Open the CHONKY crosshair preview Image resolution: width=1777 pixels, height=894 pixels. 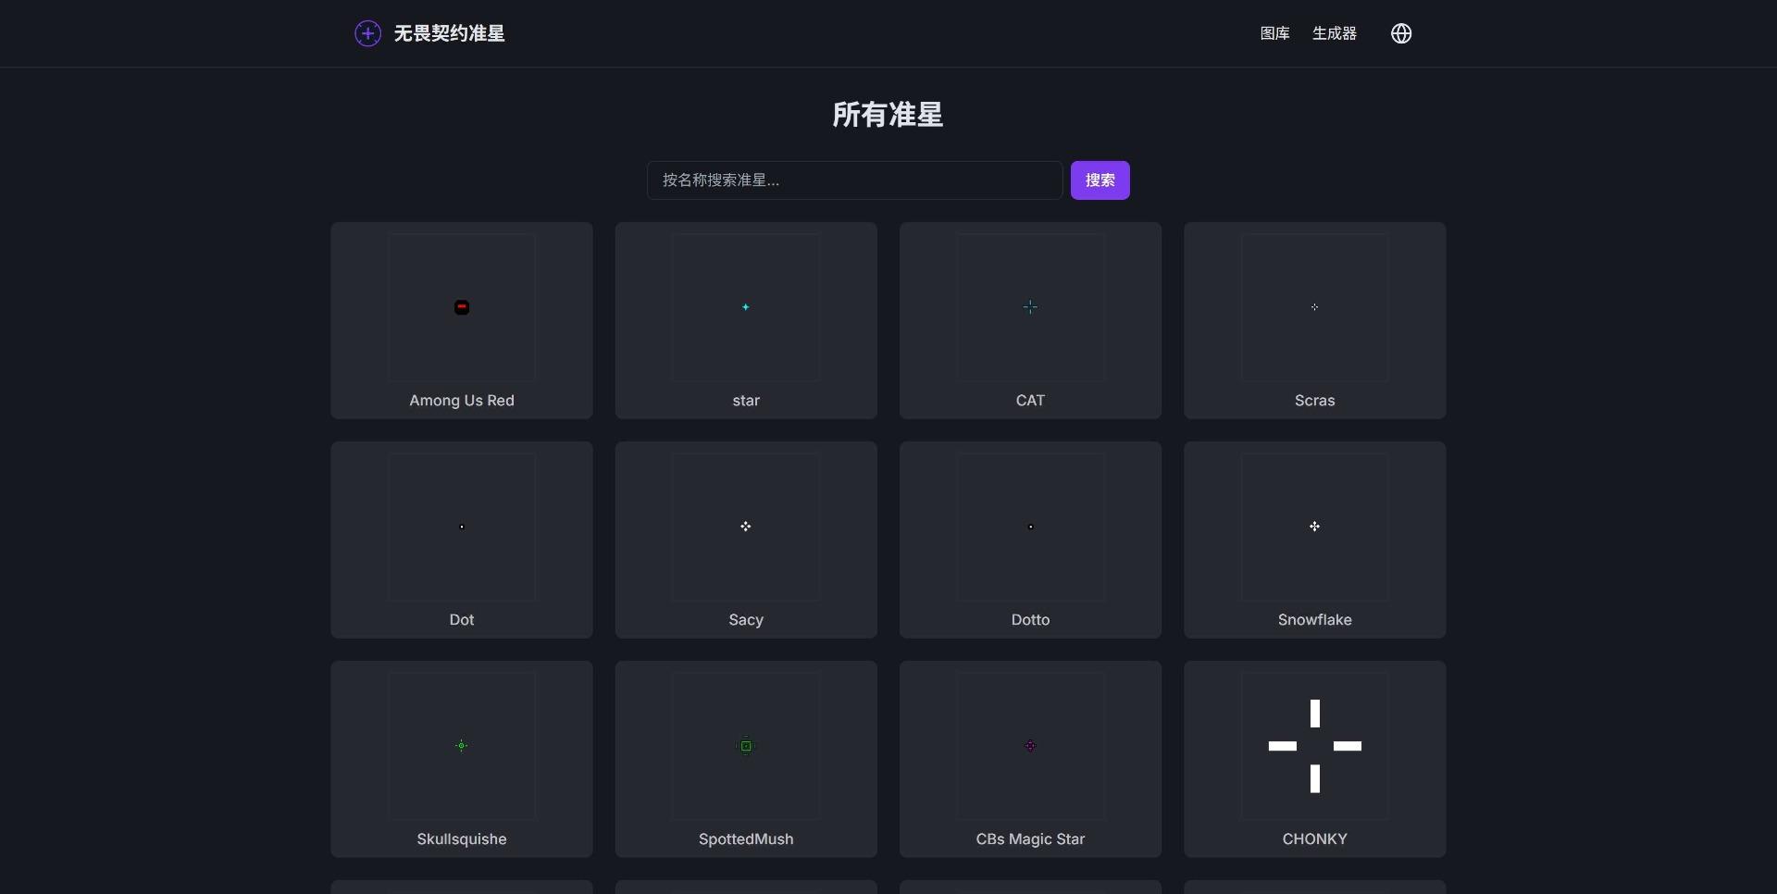point(1314,746)
